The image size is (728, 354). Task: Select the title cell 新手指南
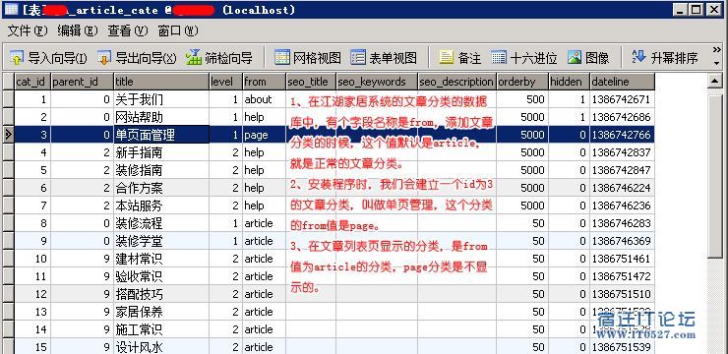point(161,152)
